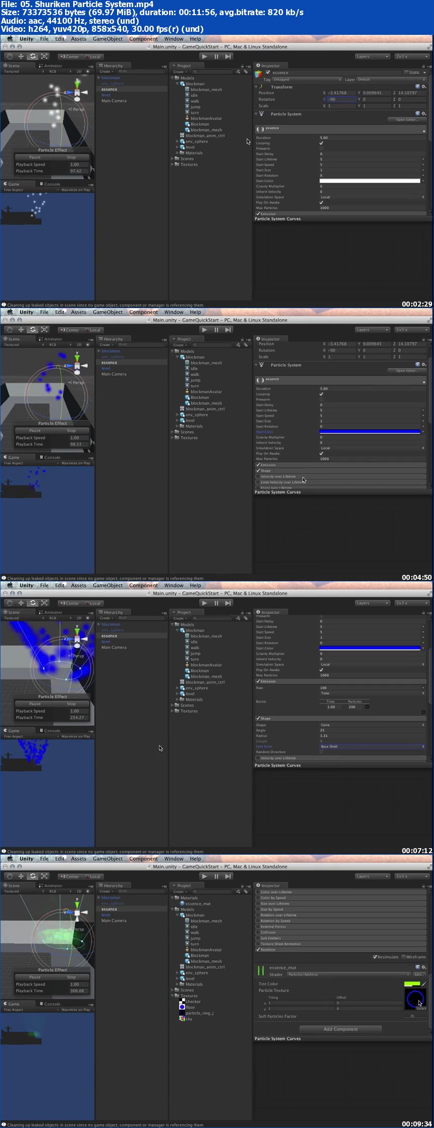Image resolution: width=434 pixels, height=1128 pixels.
Task: Click the Step button in the 00:07:12 frame
Action: click(x=228, y=603)
